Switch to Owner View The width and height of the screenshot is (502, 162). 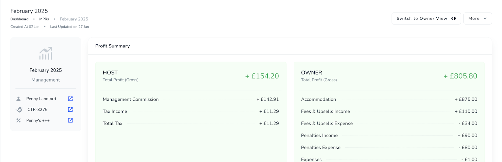click(426, 19)
